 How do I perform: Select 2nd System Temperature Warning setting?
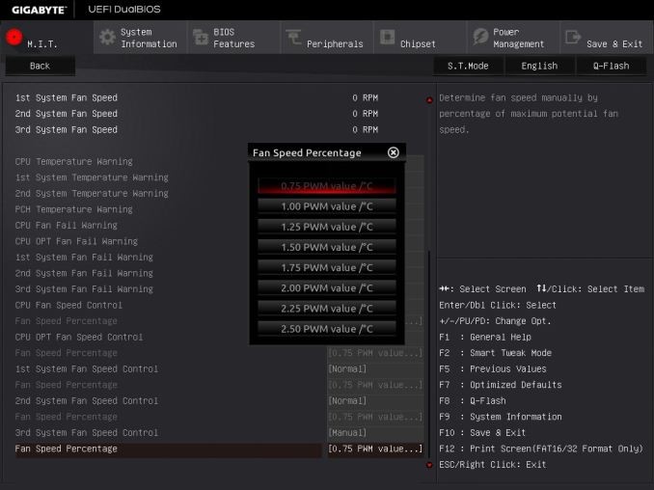[x=92, y=194]
